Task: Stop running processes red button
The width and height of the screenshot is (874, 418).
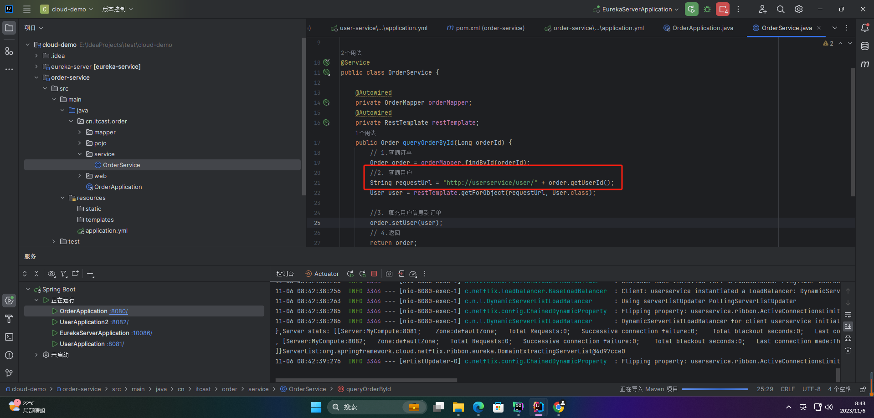Action: [x=723, y=9]
